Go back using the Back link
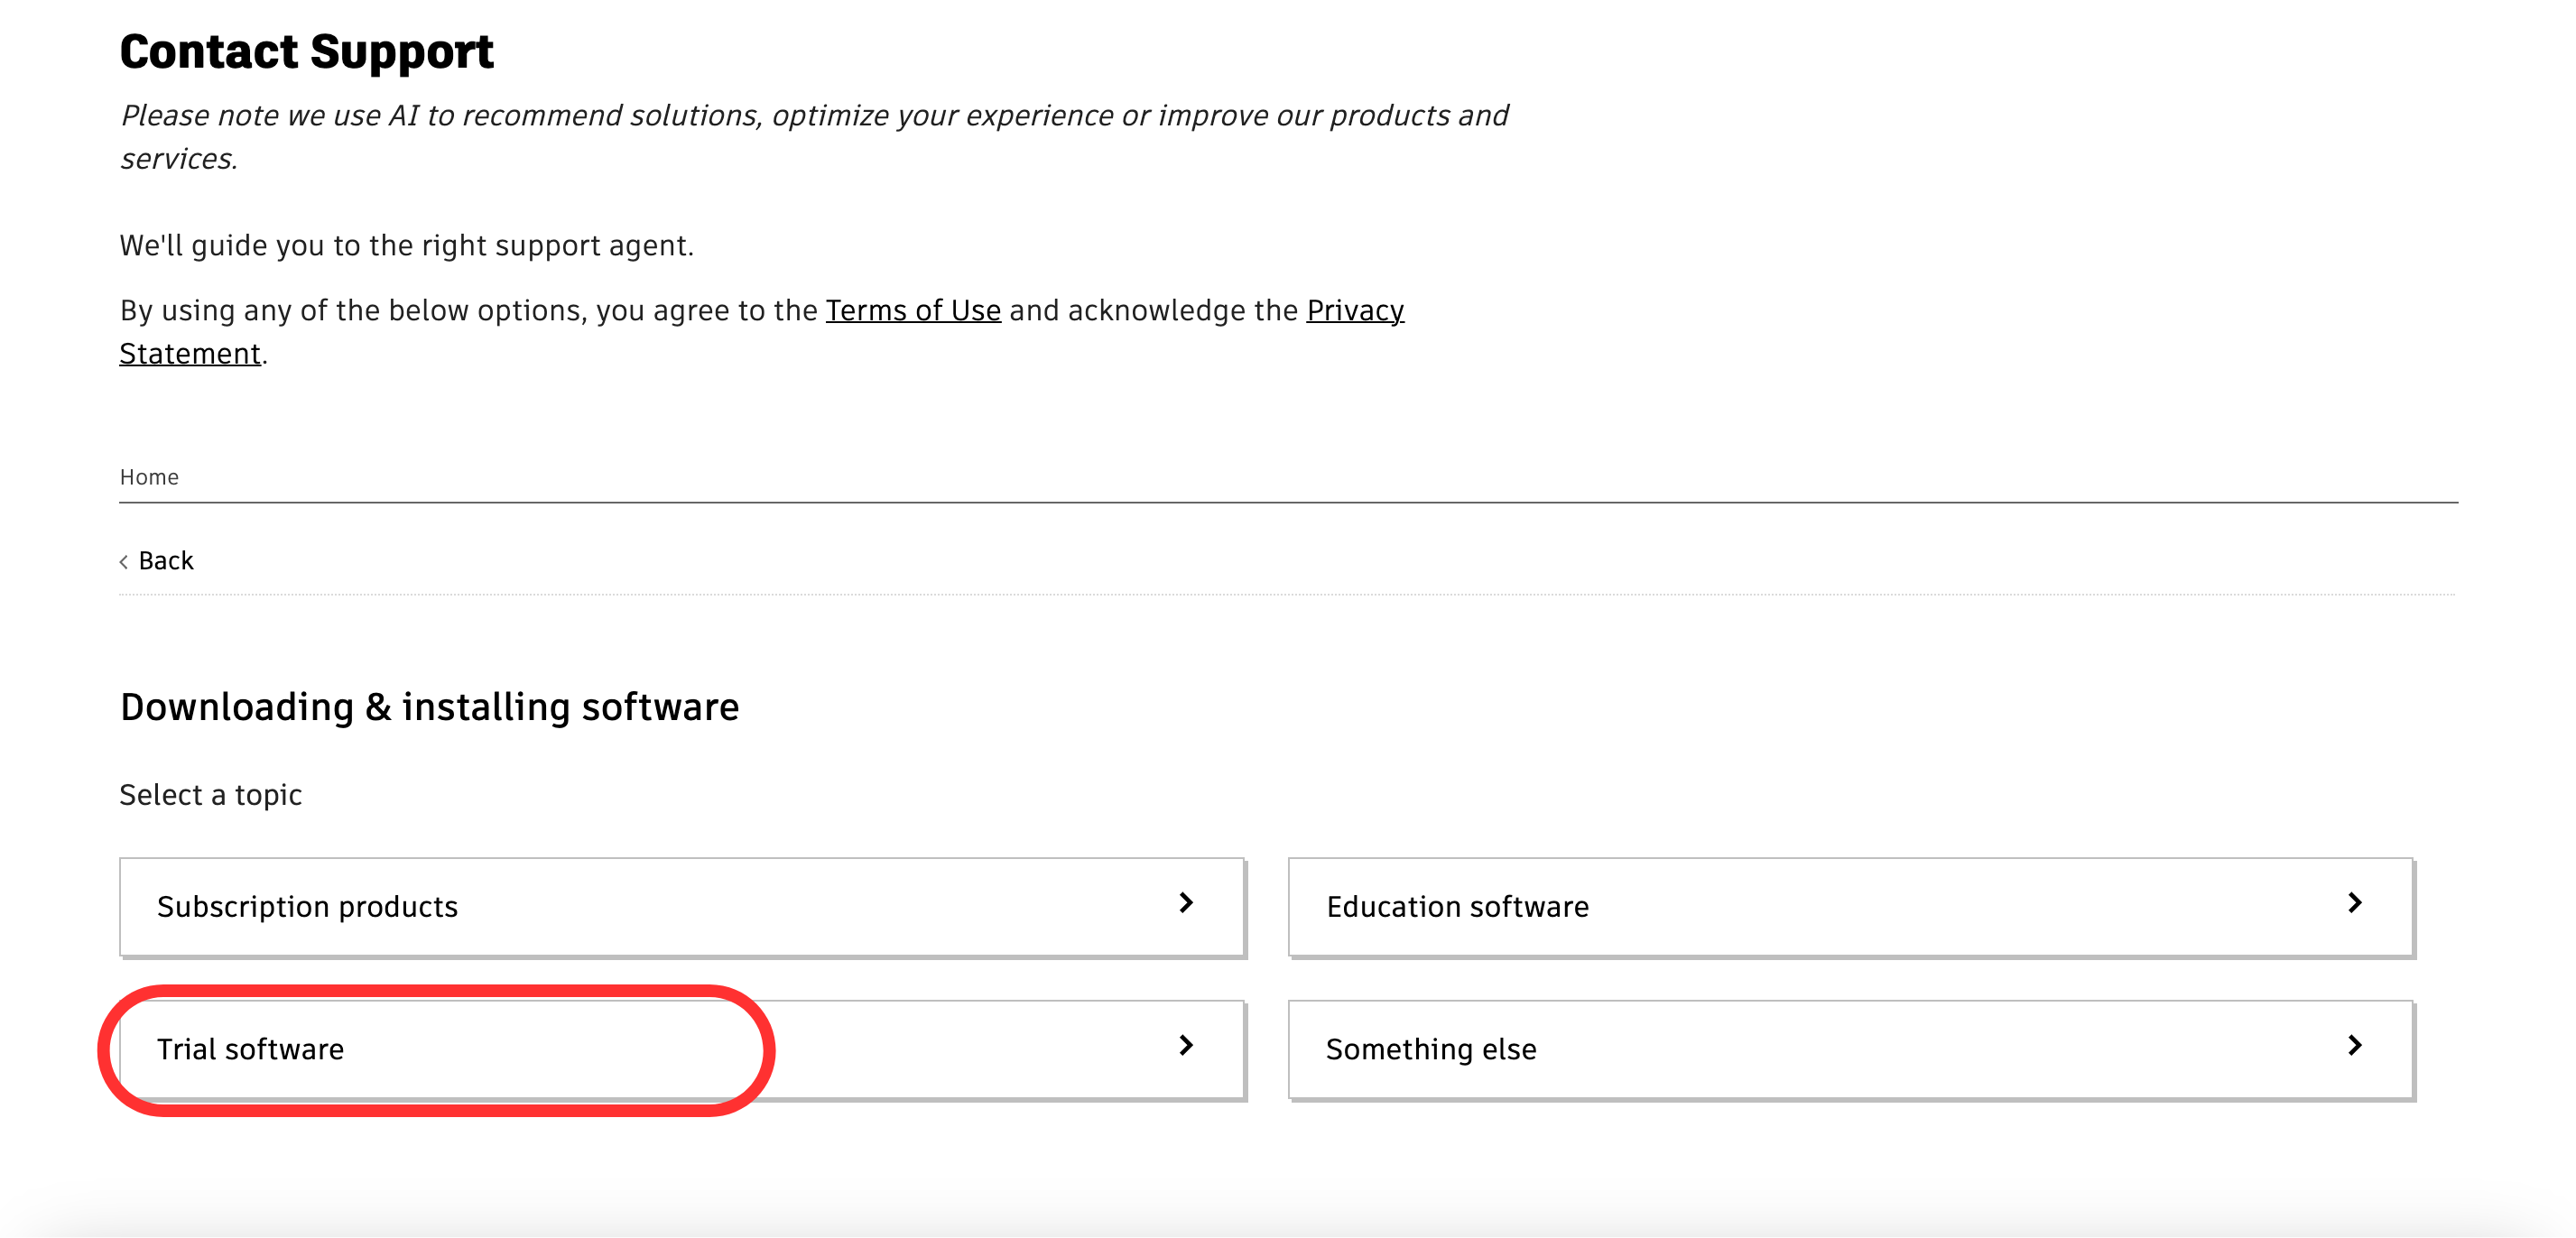Image resolution: width=2576 pixels, height=1238 pixels. click(x=165, y=561)
